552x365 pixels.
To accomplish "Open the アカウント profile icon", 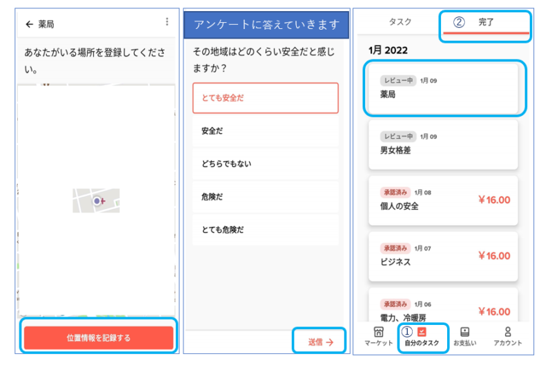I will pyautogui.click(x=508, y=333).
